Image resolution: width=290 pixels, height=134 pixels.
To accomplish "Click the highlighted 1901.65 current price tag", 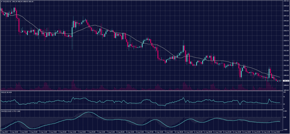I will click(x=285, y=80).
